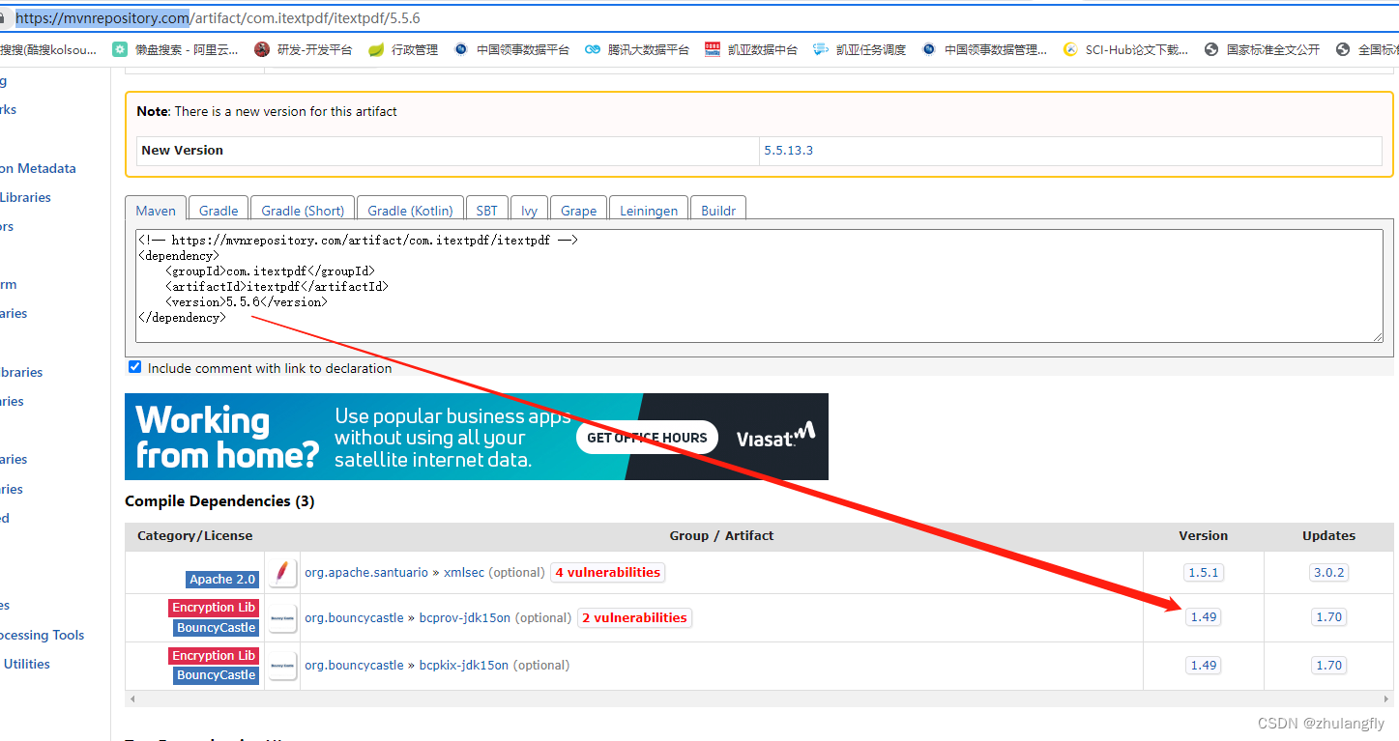The height and width of the screenshot is (741, 1399).
Task: Open the SCI-Hub论文下载 bookmark icon
Action: (x=1069, y=48)
